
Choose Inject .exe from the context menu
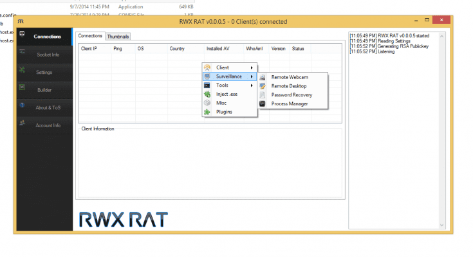point(227,94)
